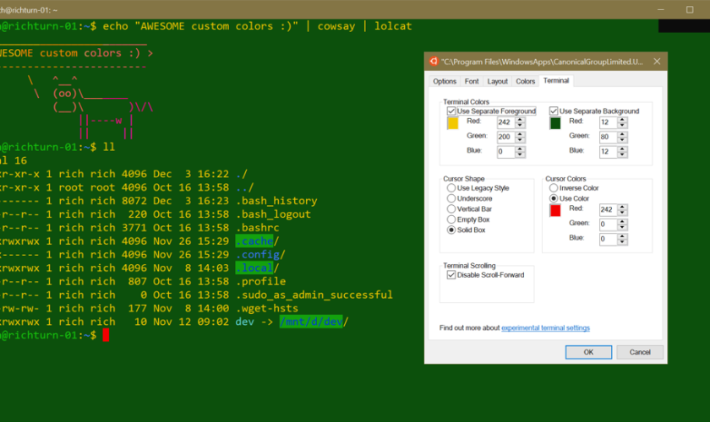This screenshot has width=710, height=422.
Task: Select Use Legacy Style cursor shape
Action: 451,188
